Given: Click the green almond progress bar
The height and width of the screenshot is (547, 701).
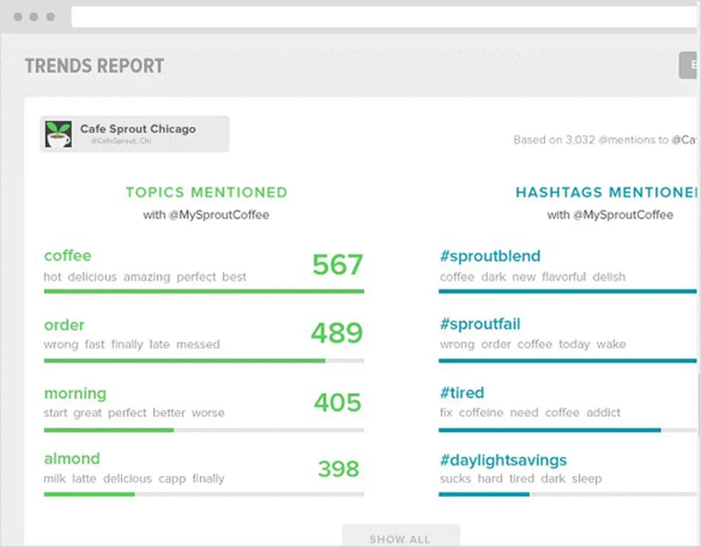Looking at the screenshot, I should [x=89, y=494].
